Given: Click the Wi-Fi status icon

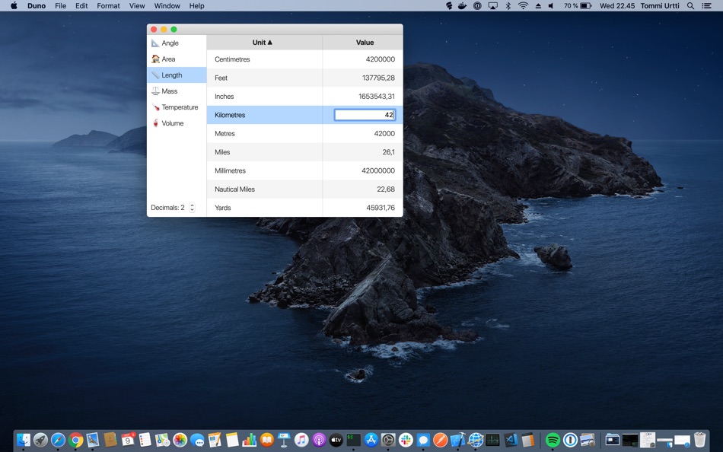Looking at the screenshot, I should (x=523, y=6).
